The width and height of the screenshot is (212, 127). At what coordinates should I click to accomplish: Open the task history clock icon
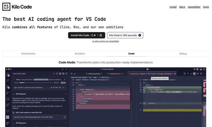(x=57, y=74)
